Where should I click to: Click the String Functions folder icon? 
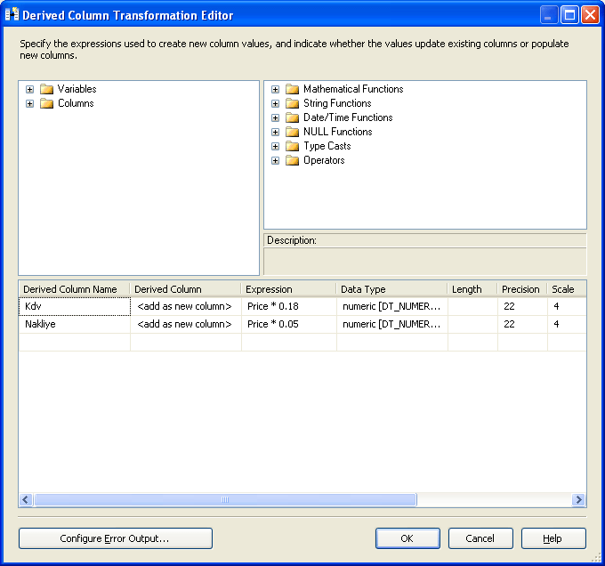click(292, 104)
